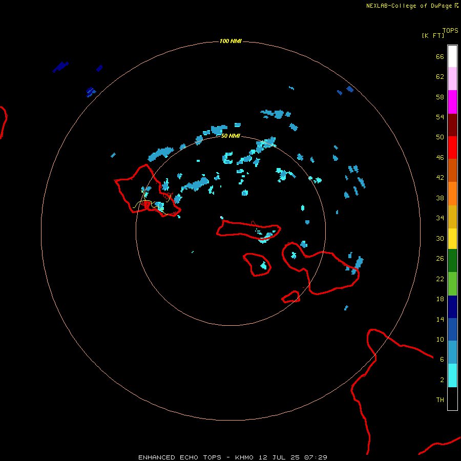Click the TH legend label
Viewport: 461px width, 461px height.
(x=440, y=400)
